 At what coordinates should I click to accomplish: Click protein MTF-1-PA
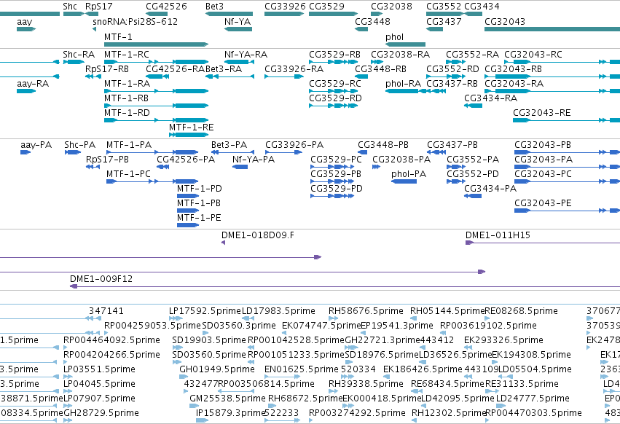click(152, 152)
